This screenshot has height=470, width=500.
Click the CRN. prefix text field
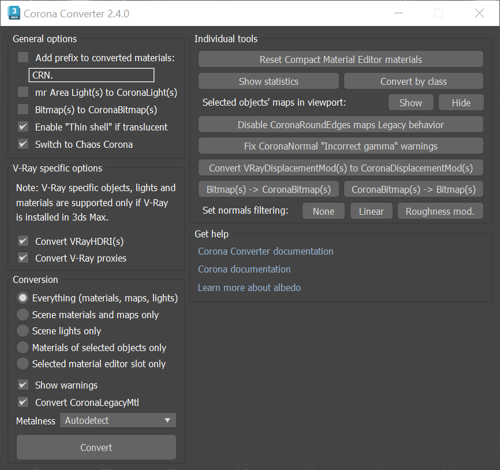tap(91, 75)
